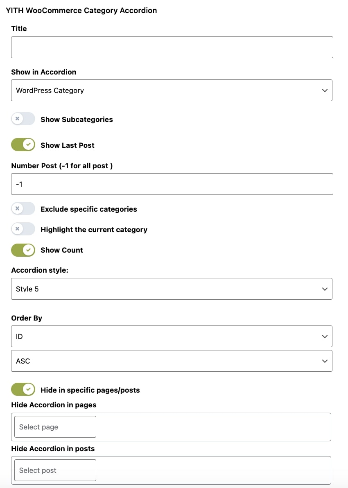Expand the Order By ID dropdown
The image size is (348, 488).
click(x=172, y=337)
